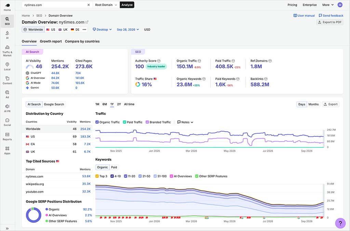The image size is (350, 231).
Task: Open the 141.6K AI Overview cited pages value
Action: coord(80,78)
